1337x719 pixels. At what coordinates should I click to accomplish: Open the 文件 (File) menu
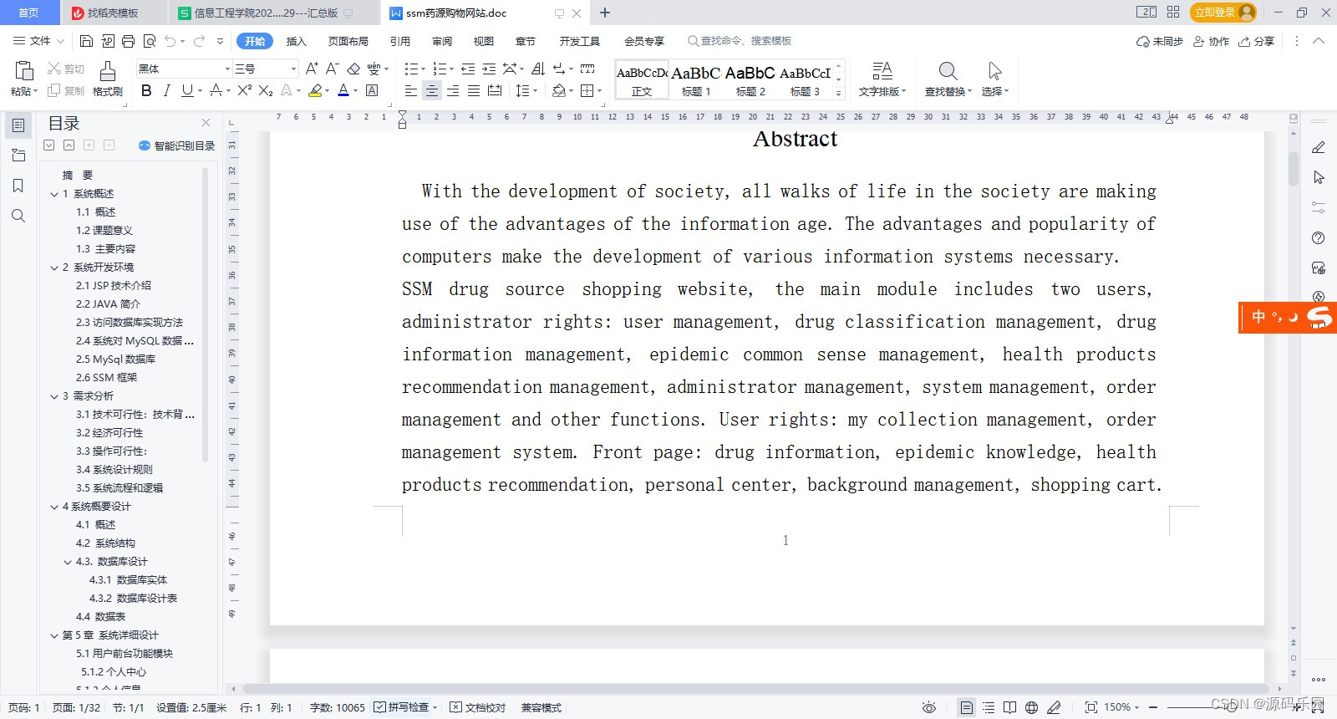[x=39, y=41]
